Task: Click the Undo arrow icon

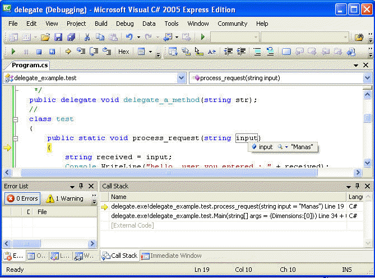Action: (129, 37)
